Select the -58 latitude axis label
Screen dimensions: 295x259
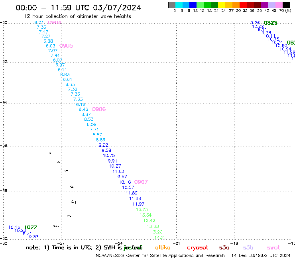(4, 191)
